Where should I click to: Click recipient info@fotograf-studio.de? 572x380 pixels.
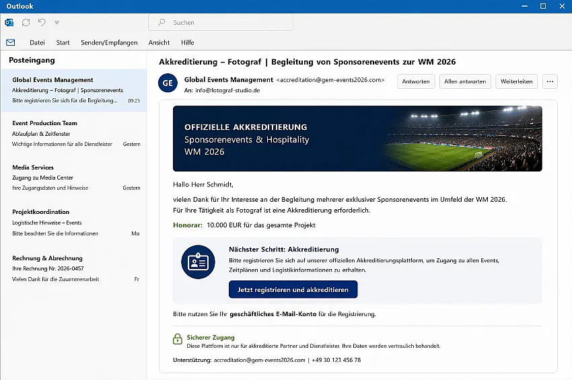[x=227, y=90]
